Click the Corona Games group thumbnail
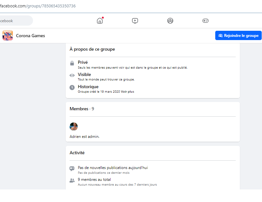This screenshot has height=202, width=262. pos(8,36)
